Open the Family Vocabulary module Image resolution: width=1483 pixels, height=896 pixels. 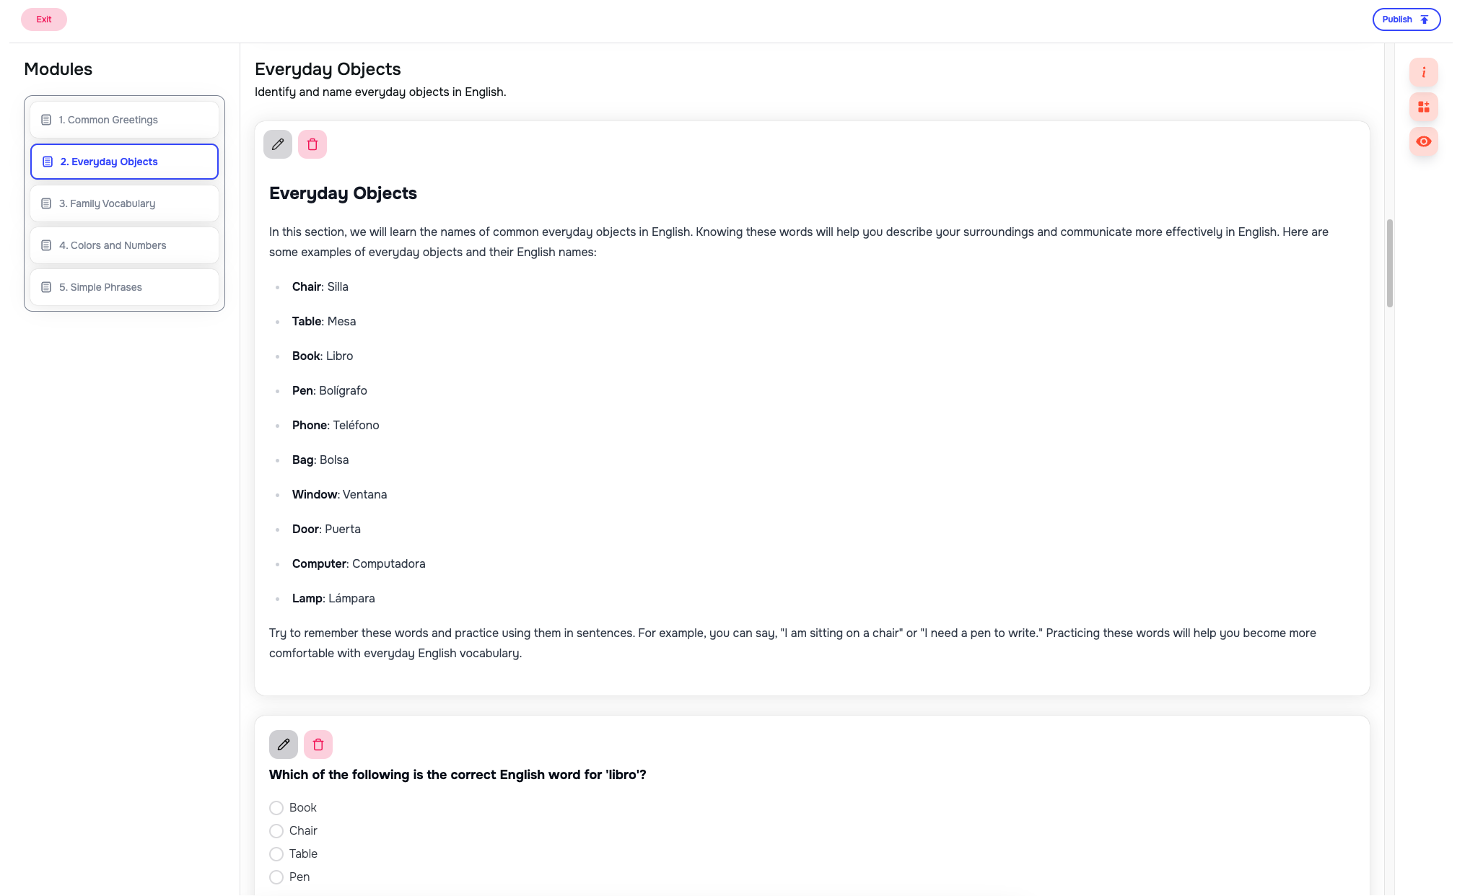(123, 203)
